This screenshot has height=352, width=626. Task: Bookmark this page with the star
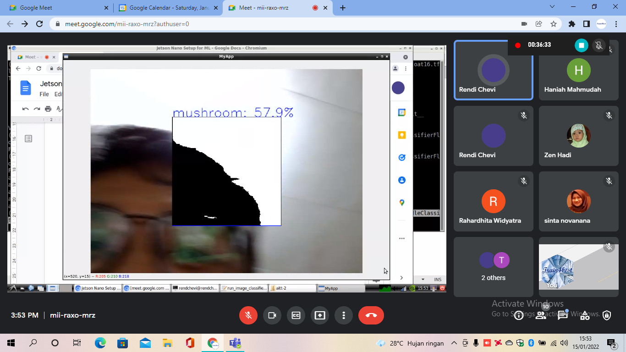click(554, 24)
